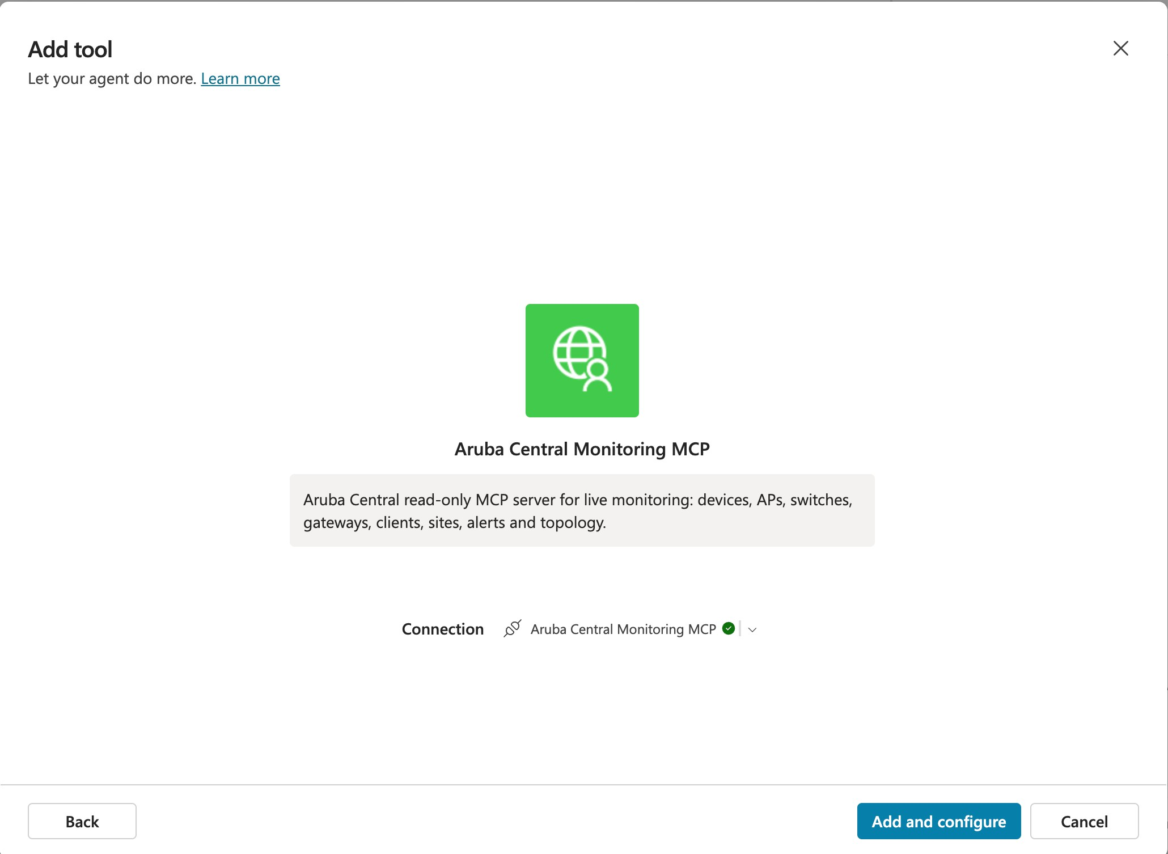Click the Add tool heading
Viewport: 1168px width, 854px height.
(70, 49)
